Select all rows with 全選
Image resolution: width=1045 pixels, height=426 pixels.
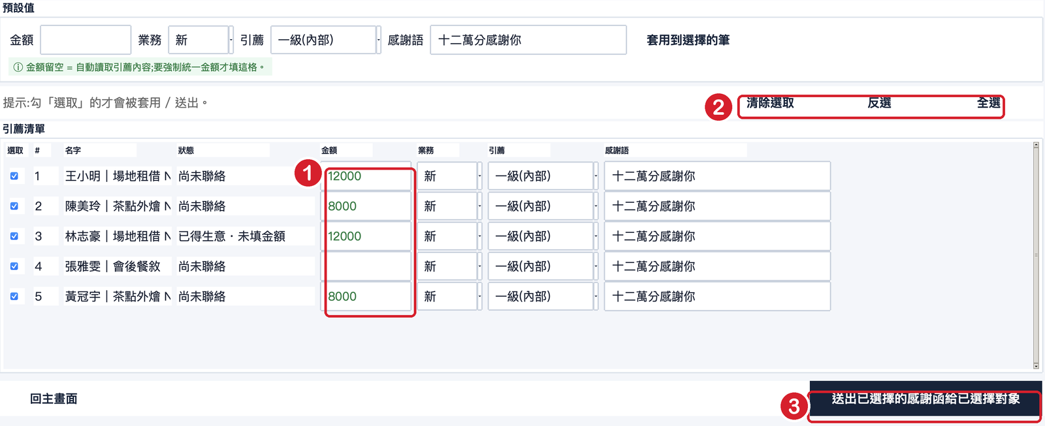988,103
